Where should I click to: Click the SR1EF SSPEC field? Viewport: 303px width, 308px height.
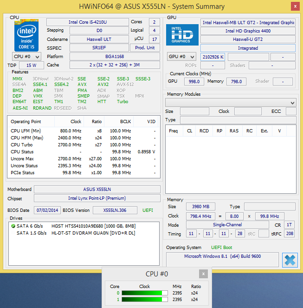pyautogui.click(x=99, y=48)
